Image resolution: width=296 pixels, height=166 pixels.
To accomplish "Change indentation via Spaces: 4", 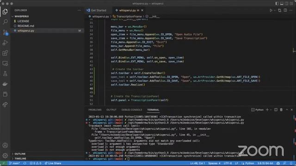I will (x=214, y=163).
